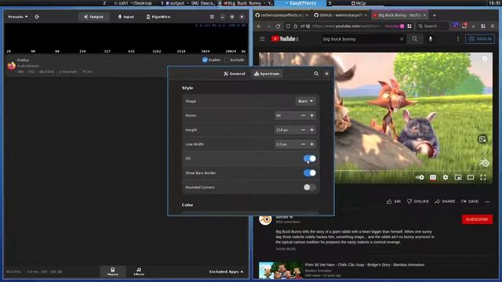Open more actions ellipsis under the video
The width and height of the screenshot is (502, 282).
pyautogui.click(x=487, y=201)
